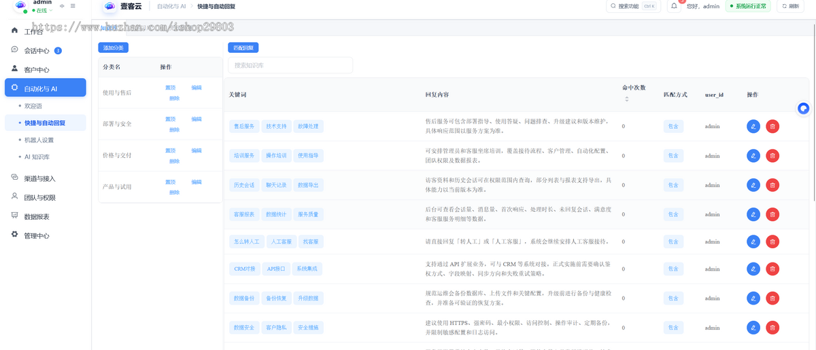Expand 团队与权限 in sidebar
Image resolution: width=816 pixels, height=350 pixels.
click(46, 197)
